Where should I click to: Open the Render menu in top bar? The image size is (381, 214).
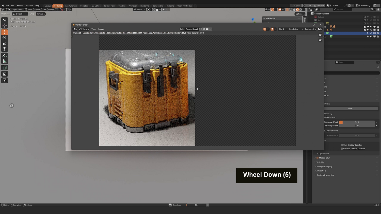pyautogui.click(x=20, y=5)
